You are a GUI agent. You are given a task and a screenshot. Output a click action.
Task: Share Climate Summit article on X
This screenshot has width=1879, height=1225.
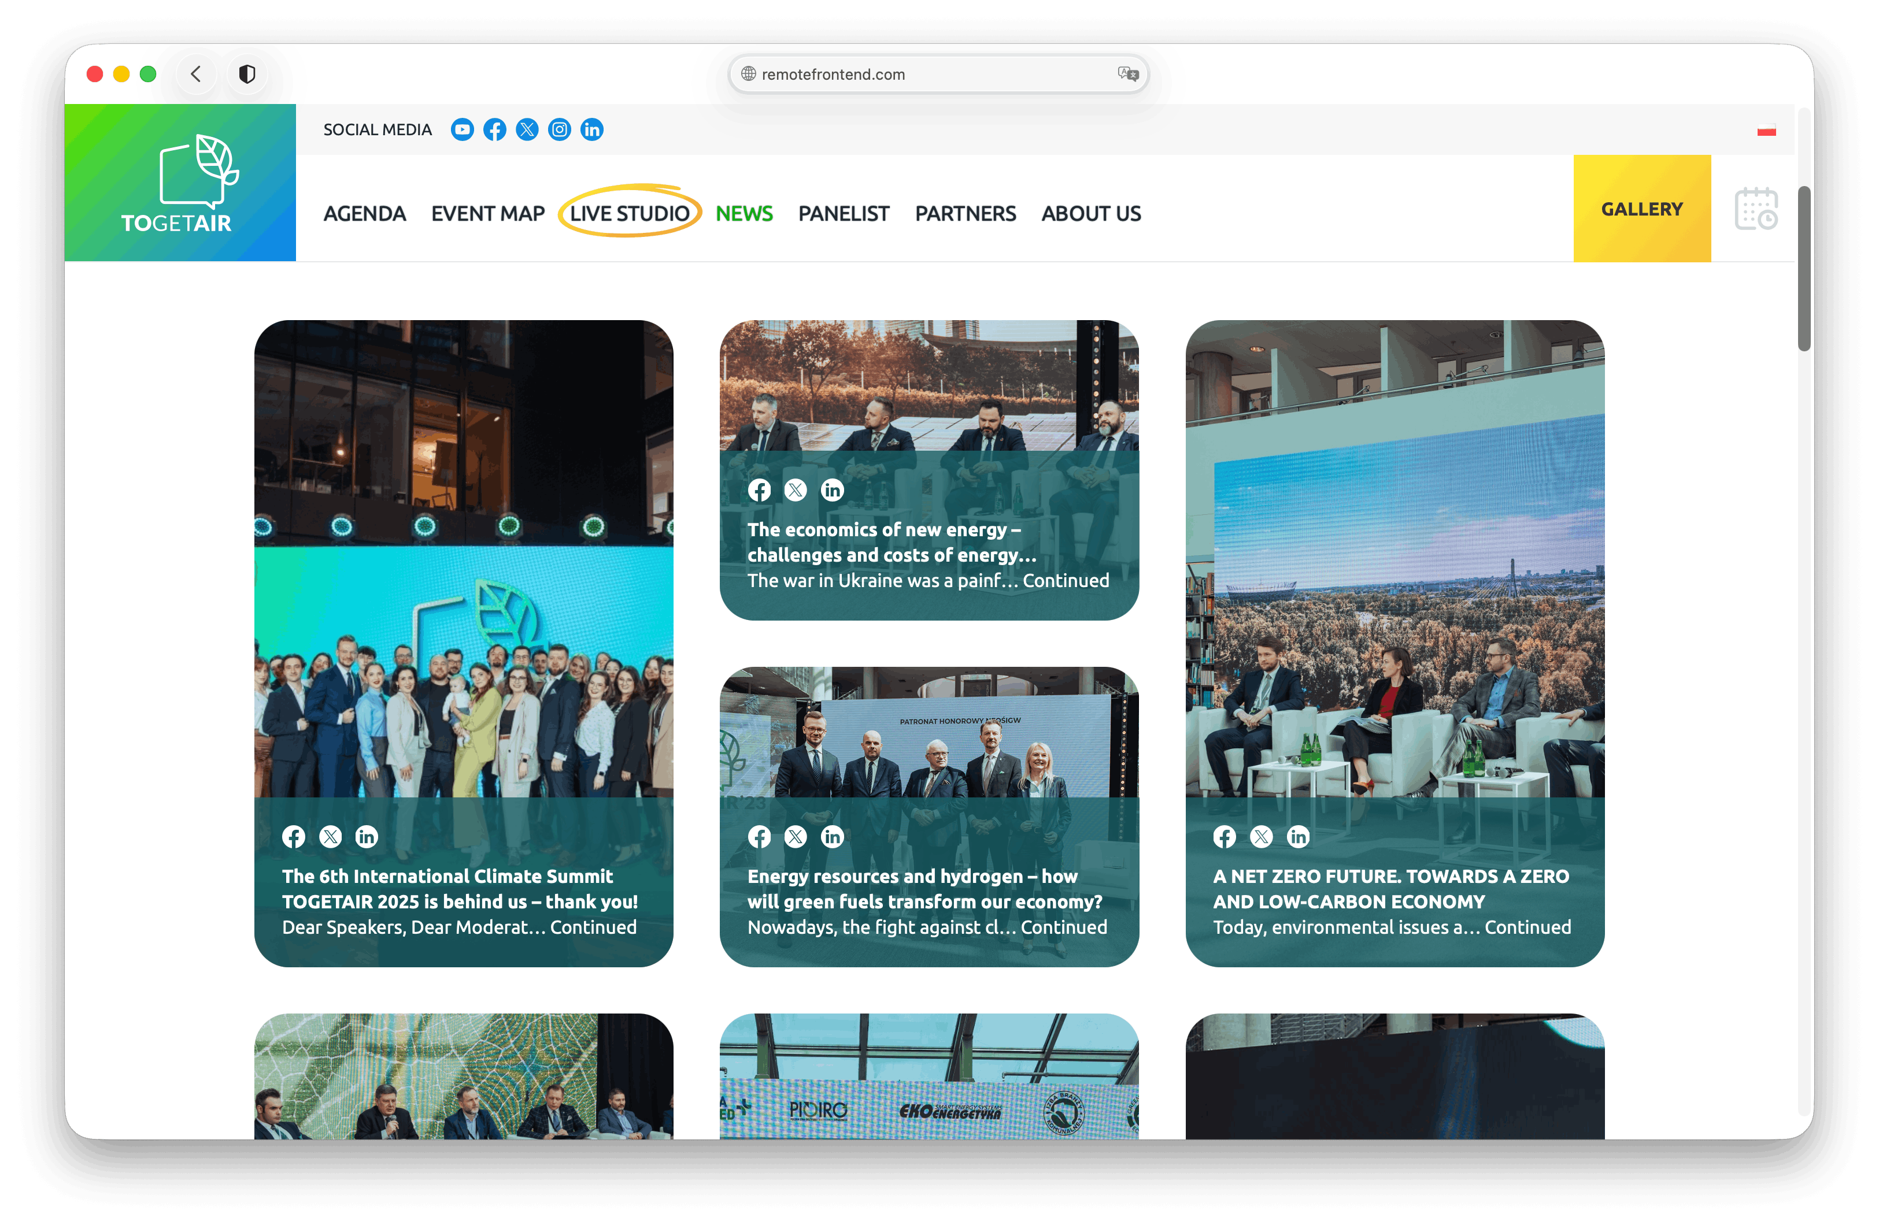click(330, 837)
